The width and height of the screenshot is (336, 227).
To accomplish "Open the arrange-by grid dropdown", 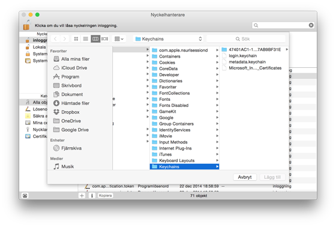I will pyautogui.click(x=119, y=39).
